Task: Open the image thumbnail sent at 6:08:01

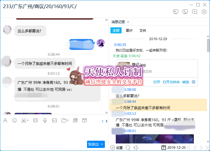Action: pyautogui.click(x=155, y=139)
